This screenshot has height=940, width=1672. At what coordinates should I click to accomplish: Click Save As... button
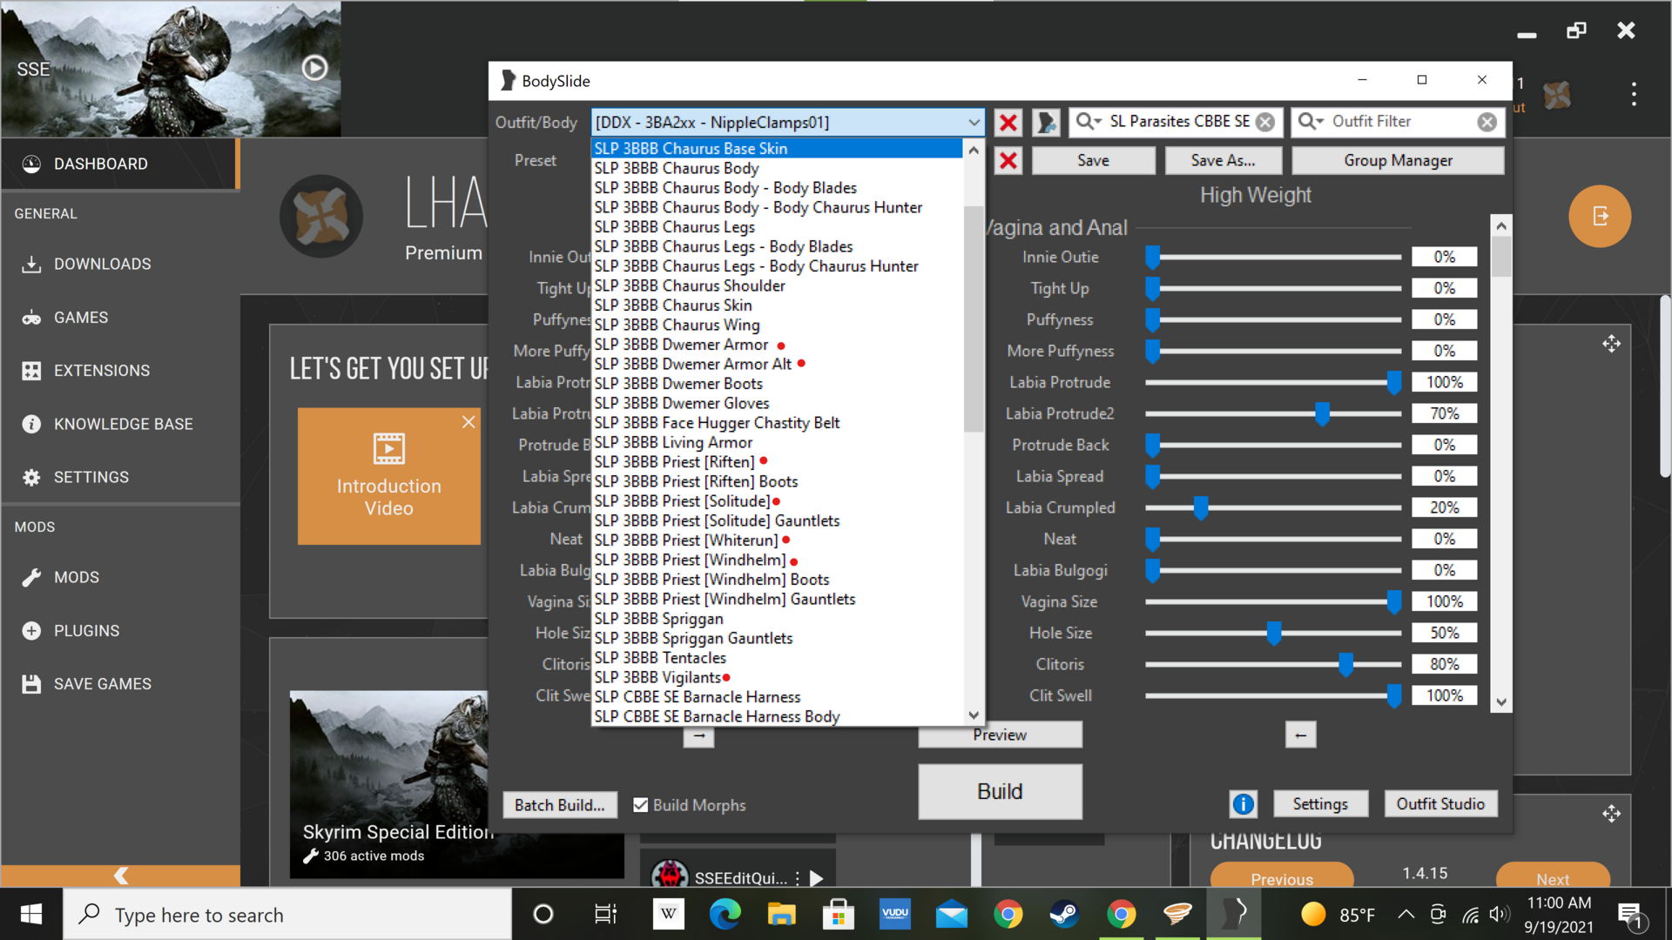tap(1223, 161)
